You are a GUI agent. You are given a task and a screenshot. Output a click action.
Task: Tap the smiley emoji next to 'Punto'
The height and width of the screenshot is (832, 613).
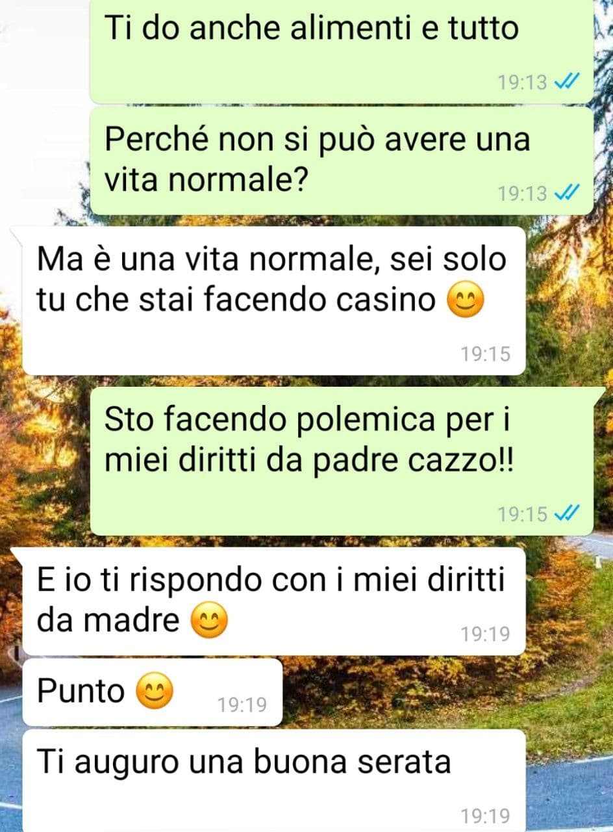(x=155, y=692)
